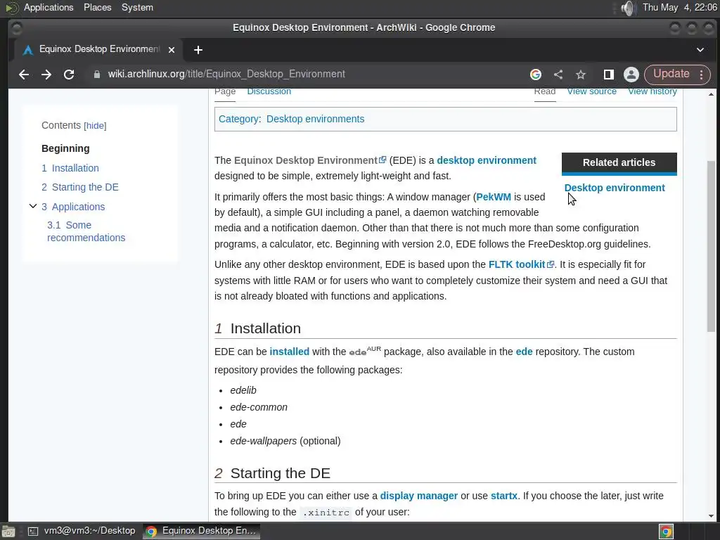Switch to Equinox Desktop En... taskbar item
This screenshot has height=540, width=720.
click(x=201, y=531)
